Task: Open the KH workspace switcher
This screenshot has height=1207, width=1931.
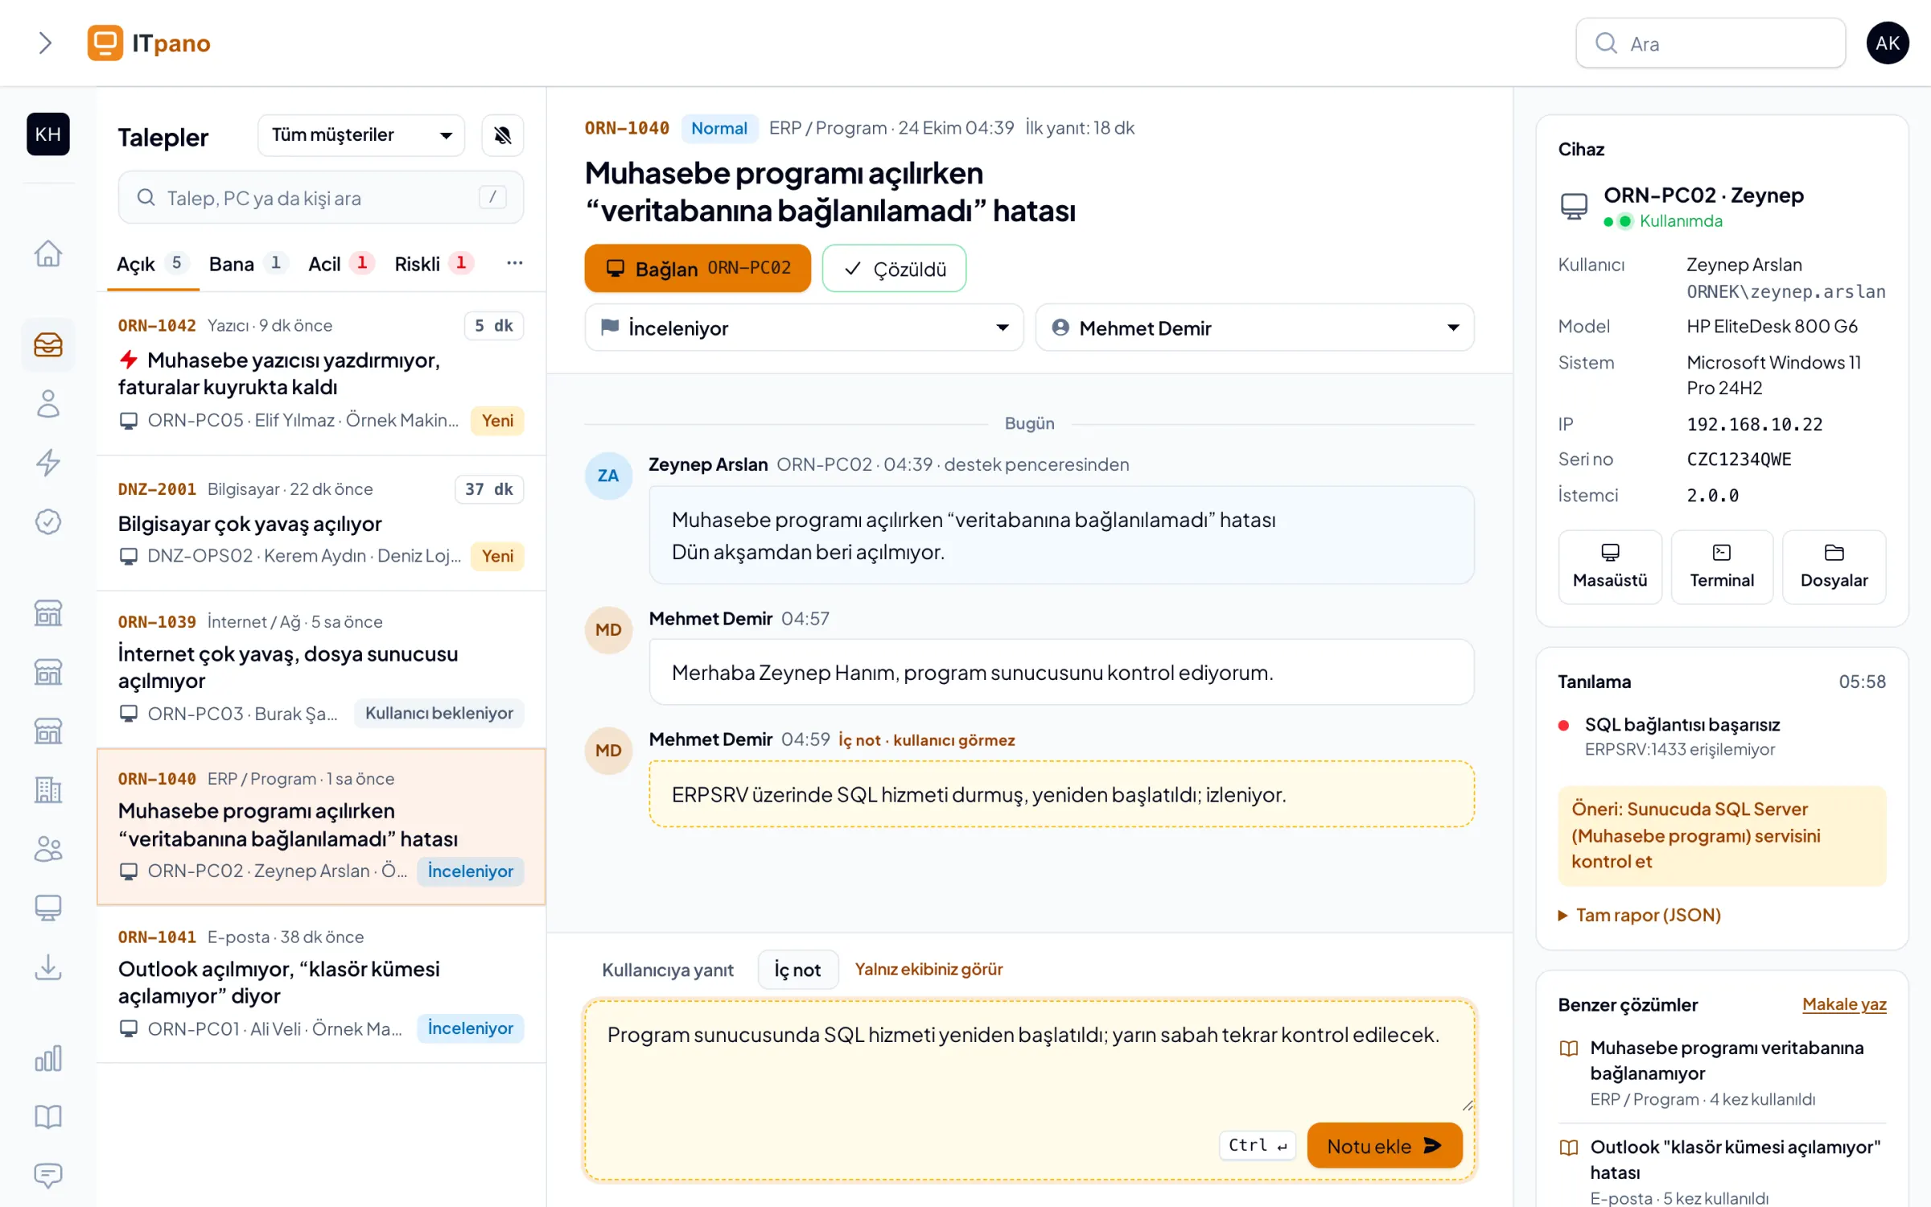Action: click(x=47, y=134)
